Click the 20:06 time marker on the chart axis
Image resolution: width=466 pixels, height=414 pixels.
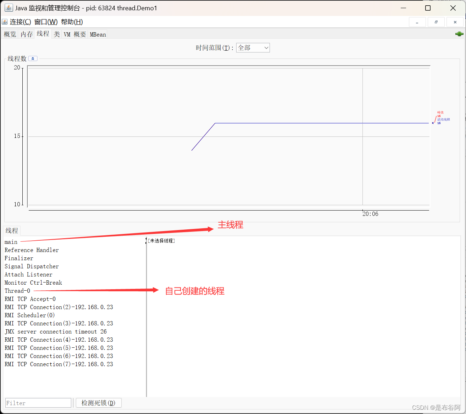[370, 214]
